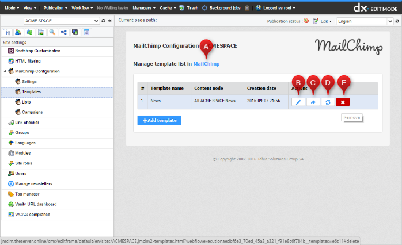
Task: Click the globe icon beside Logged as root
Action: (258, 8)
